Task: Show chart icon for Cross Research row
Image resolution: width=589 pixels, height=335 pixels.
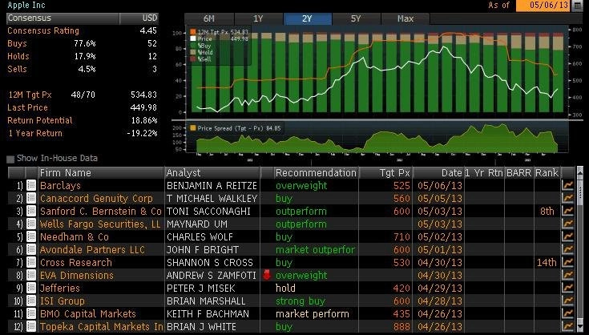Action: point(567,262)
